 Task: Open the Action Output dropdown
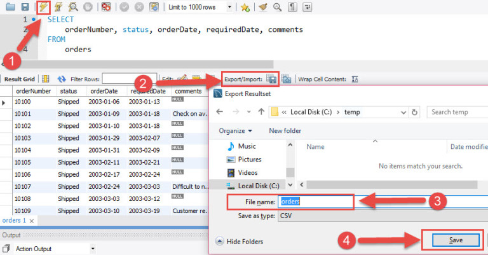tap(93, 249)
